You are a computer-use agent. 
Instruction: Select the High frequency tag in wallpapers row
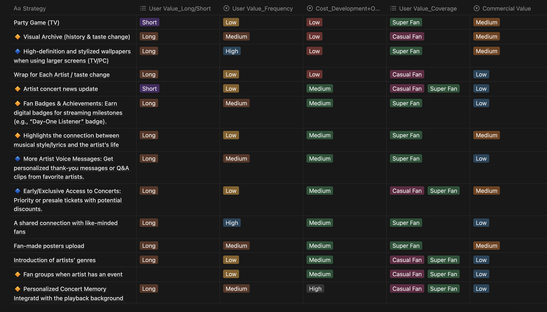(232, 51)
